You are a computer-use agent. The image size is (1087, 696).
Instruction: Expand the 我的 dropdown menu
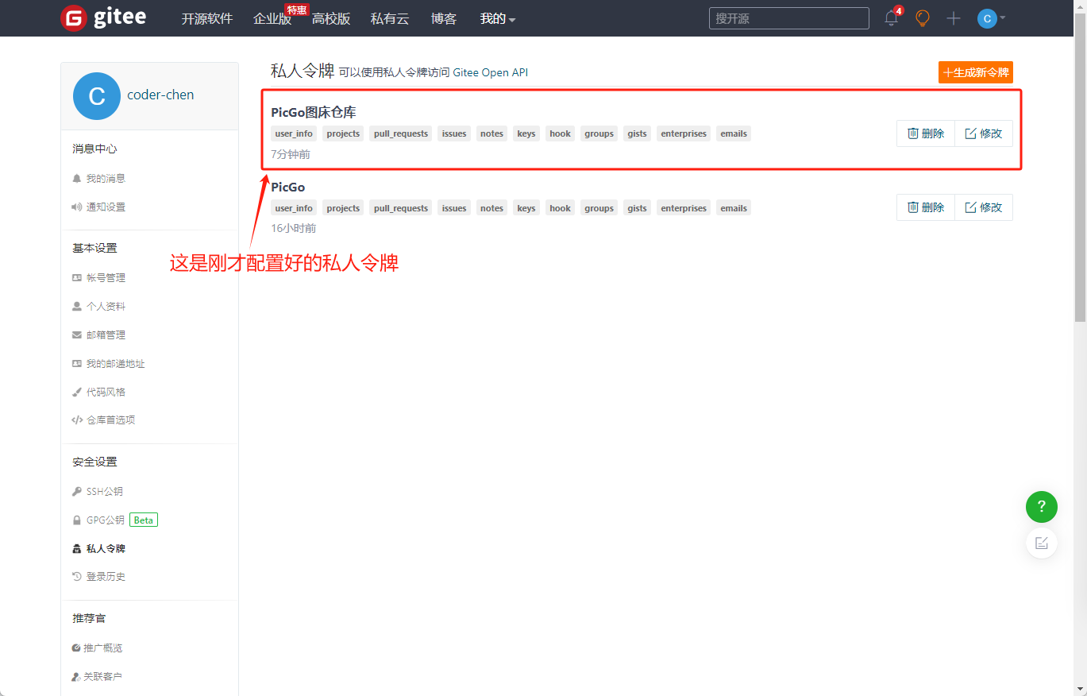498,18
